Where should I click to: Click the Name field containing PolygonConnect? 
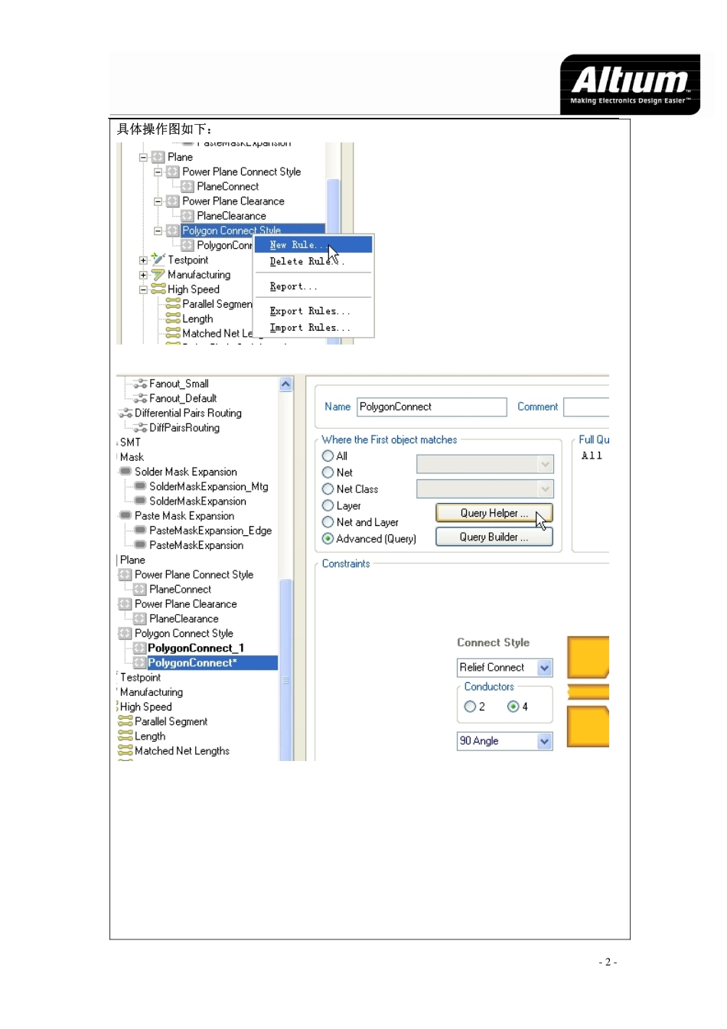[432, 407]
